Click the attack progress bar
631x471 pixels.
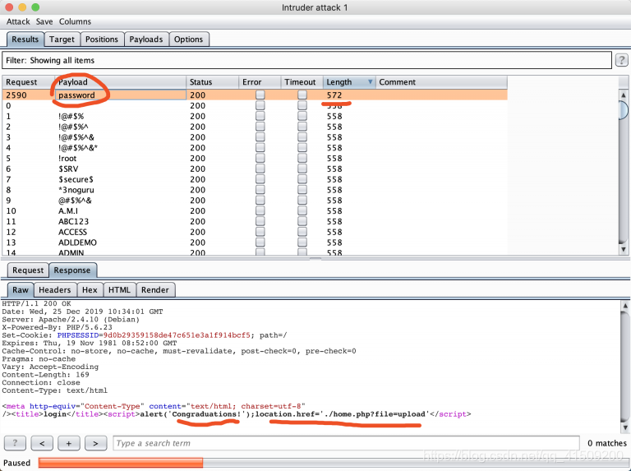[x=334, y=463]
